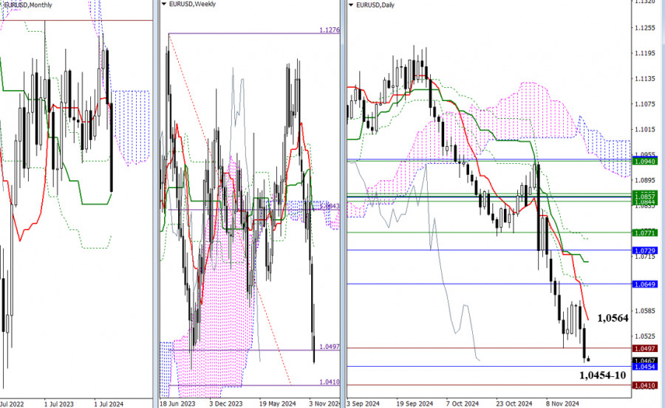This screenshot has width=665, height=408.
Task: Click the 1.1075 value on Daily price scale
Action: [x=645, y=104]
